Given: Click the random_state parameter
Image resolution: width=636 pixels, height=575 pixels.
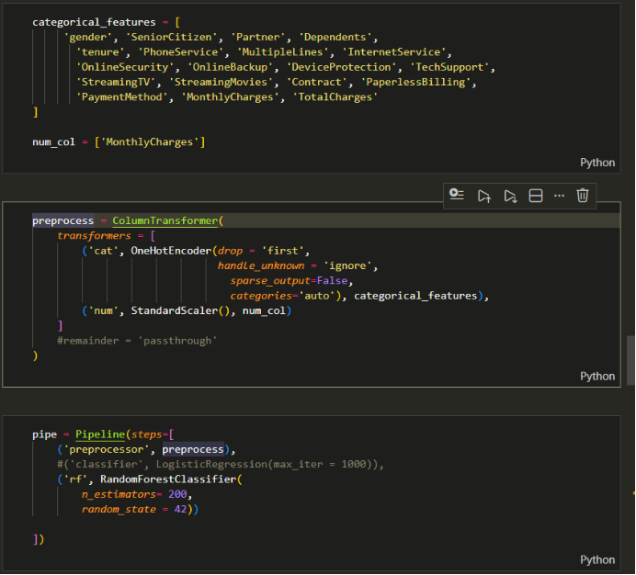Looking at the screenshot, I should [x=119, y=510].
